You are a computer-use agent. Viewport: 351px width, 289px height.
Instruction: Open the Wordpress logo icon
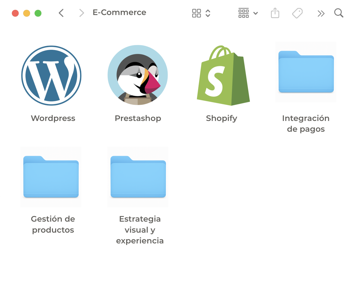(51, 75)
